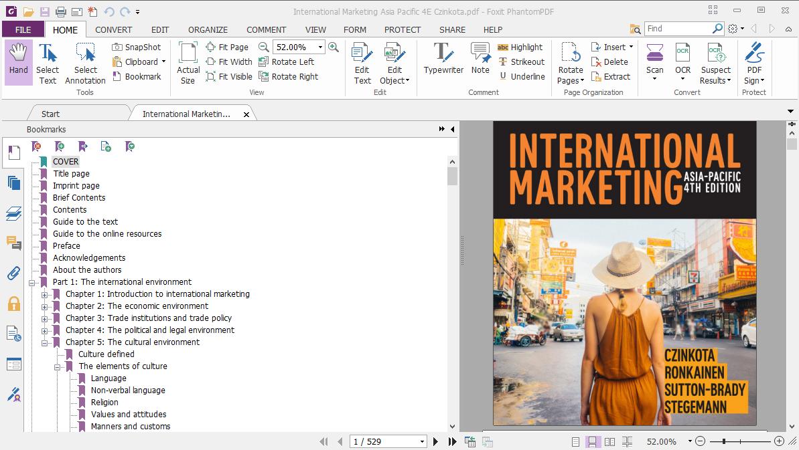Go to the next page

coord(436,441)
